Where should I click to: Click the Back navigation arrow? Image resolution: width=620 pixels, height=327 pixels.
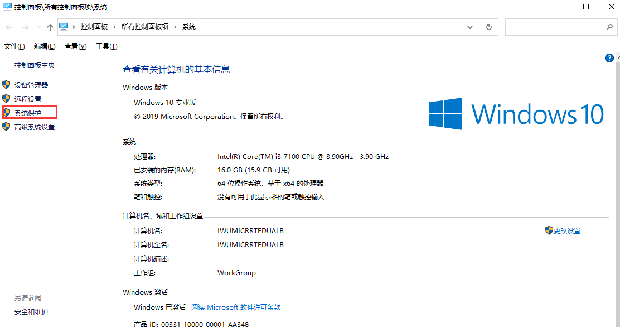click(9, 27)
